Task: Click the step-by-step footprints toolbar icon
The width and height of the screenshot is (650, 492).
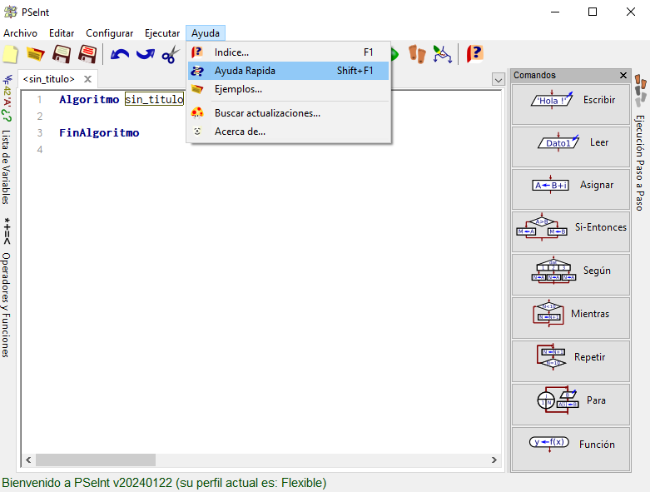Action: [x=417, y=55]
